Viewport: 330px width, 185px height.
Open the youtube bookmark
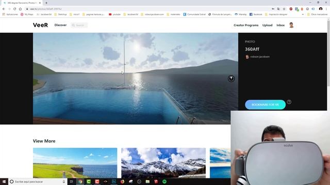(114, 14)
